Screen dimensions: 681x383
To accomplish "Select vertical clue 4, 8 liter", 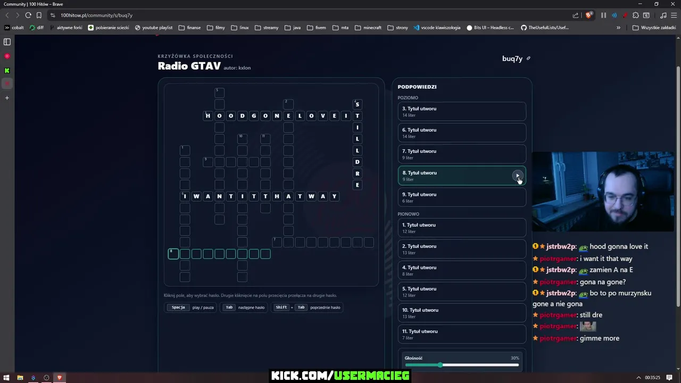I will 462,270.
